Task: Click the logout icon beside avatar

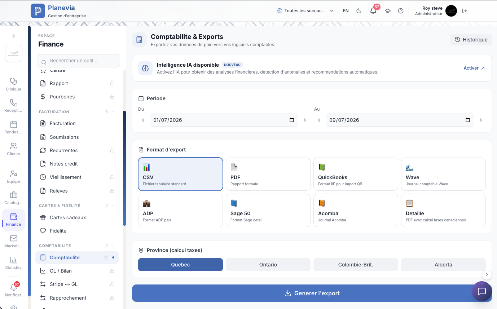Action: (x=465, y=11)
